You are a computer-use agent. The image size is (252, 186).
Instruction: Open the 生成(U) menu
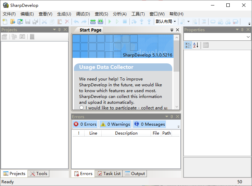click(64, 14)
